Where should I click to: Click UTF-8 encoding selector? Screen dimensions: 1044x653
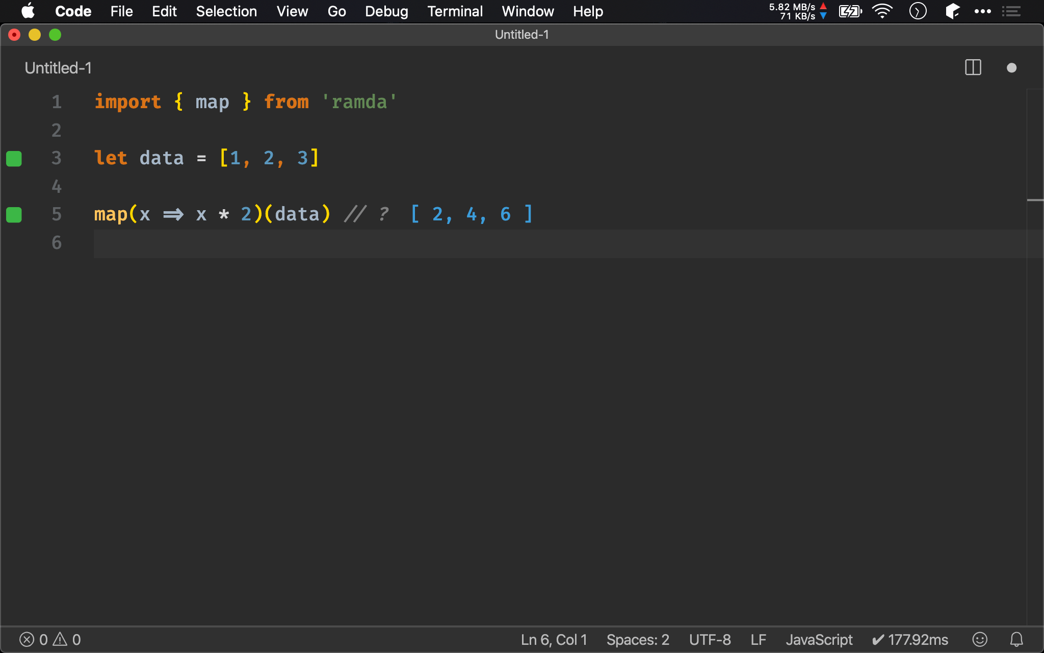710,639
